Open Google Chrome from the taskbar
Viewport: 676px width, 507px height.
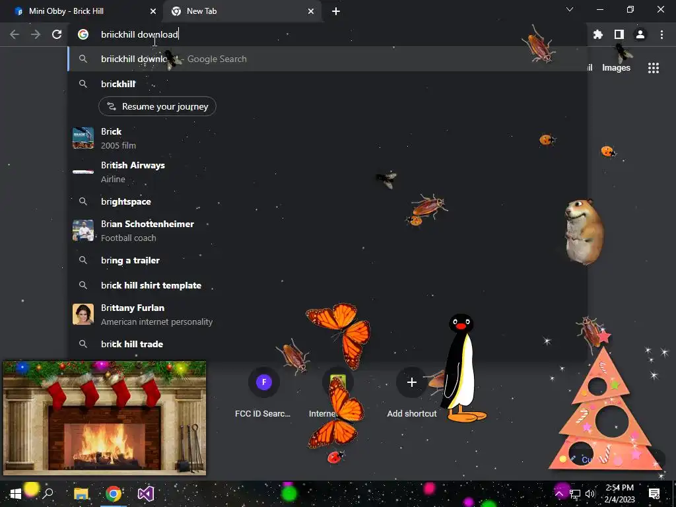[114, 494]
